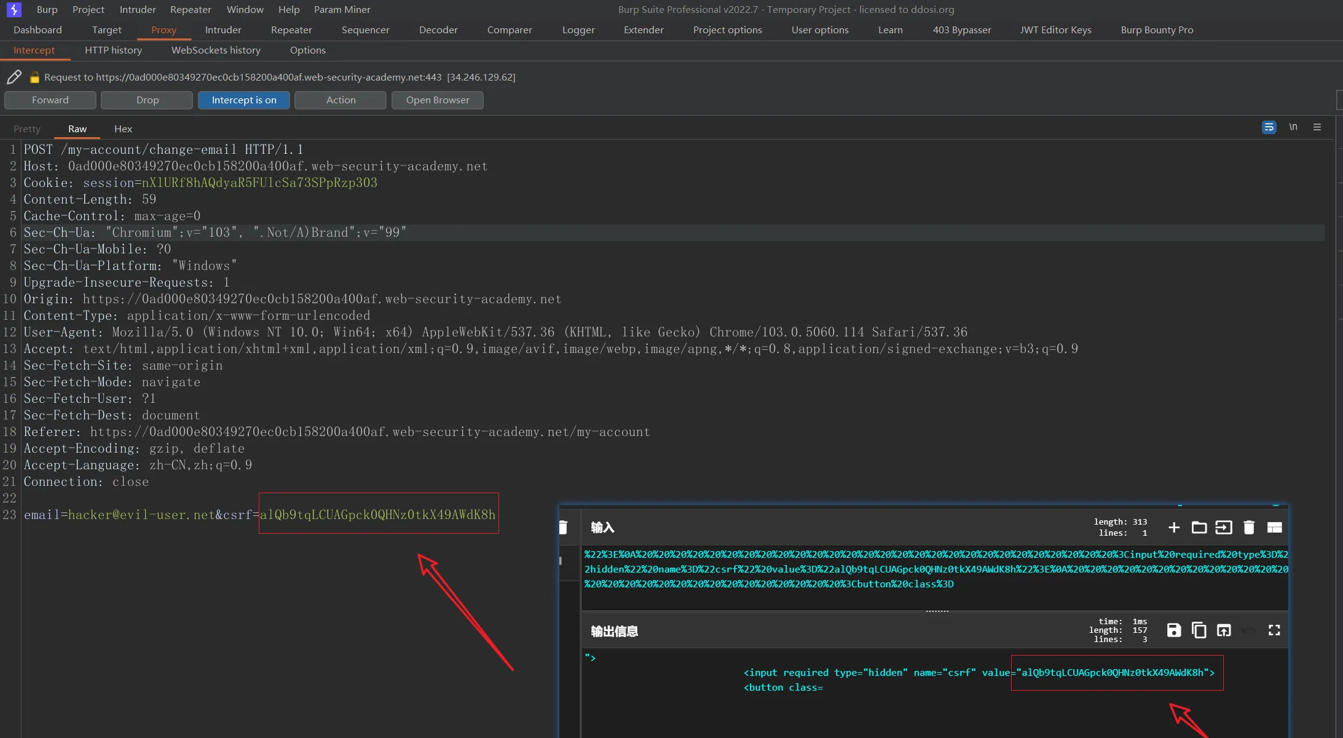The height and width of the screenshot is (738, 1343).
Task: Click the paste input arrow-box icon
Action: point(1224,527)
